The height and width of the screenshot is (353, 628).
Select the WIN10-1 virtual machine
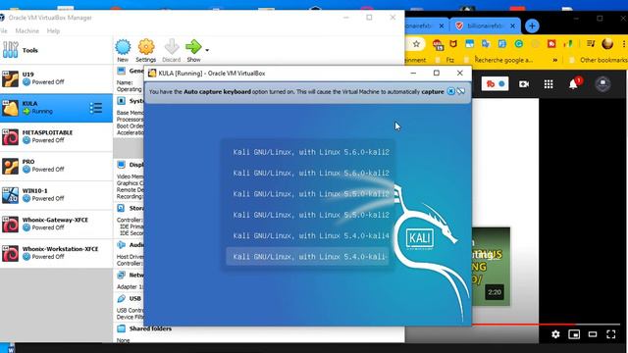(56, 195)
